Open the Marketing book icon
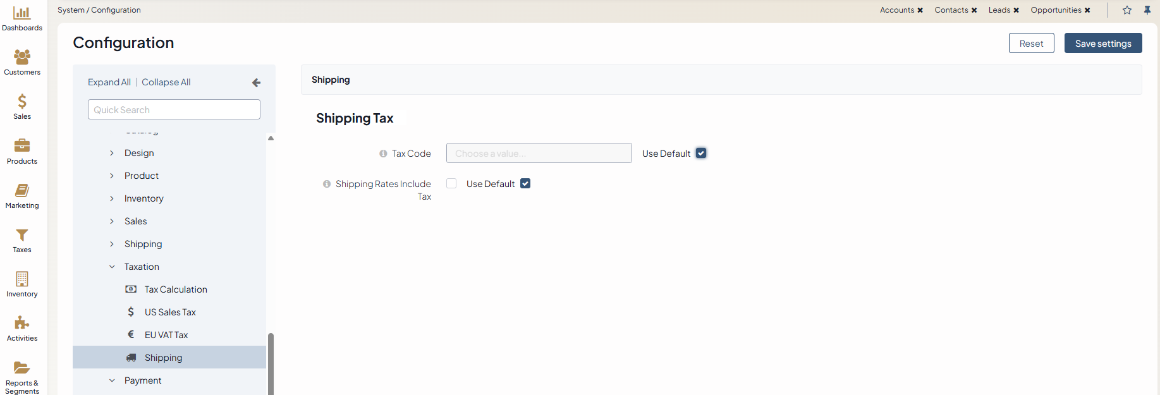1160x395 pixels. tap(22, 190)
